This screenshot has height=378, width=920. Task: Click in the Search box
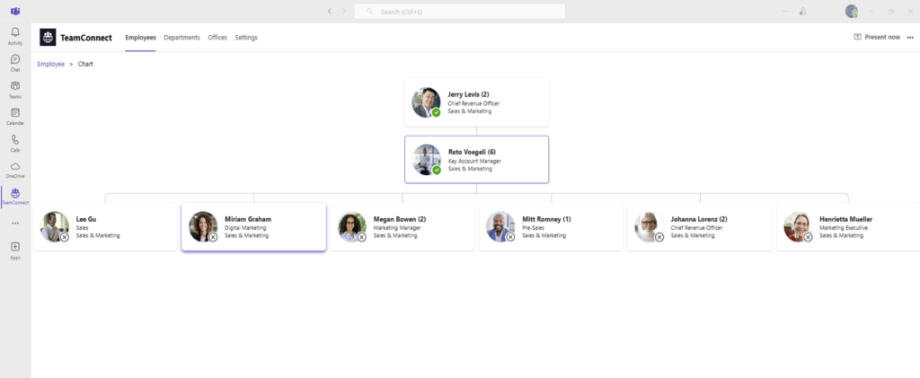pos(459,11)
